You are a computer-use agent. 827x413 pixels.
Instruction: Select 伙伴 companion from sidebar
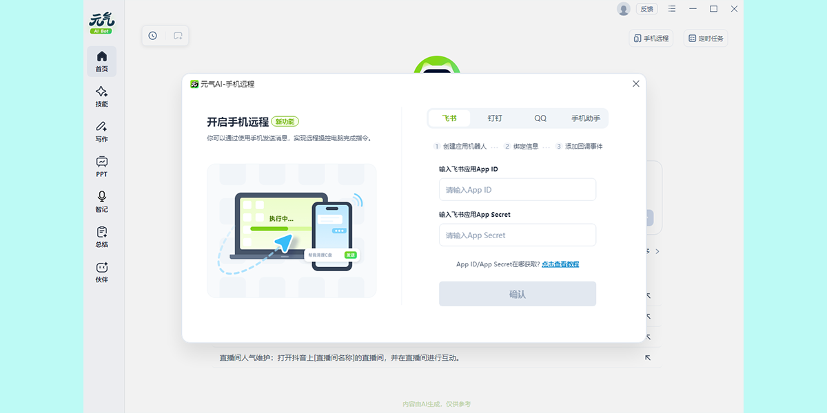tap(101, 272)
